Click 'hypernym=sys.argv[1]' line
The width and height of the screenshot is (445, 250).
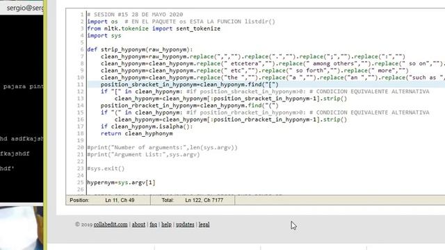coord(121,183)
